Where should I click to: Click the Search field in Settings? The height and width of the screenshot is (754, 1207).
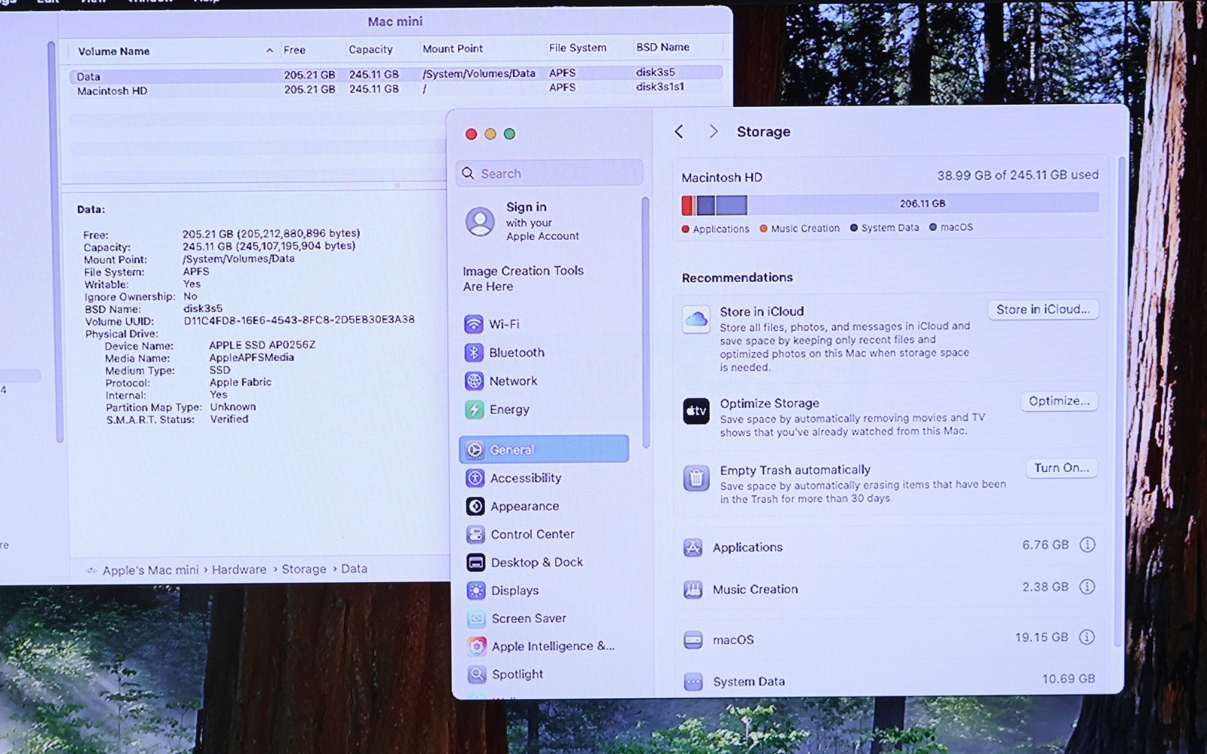tap(551, 173)
